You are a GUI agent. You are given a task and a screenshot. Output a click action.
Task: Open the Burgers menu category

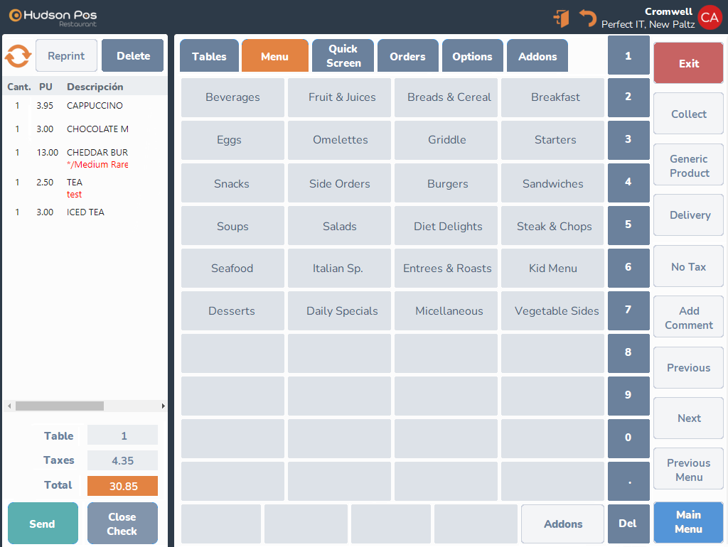click(x=447, y=183)
